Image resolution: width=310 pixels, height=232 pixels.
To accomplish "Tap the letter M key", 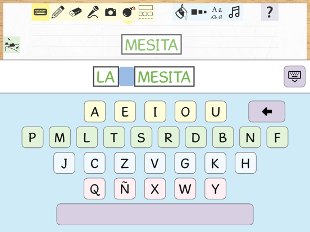I will pos(60,137).
